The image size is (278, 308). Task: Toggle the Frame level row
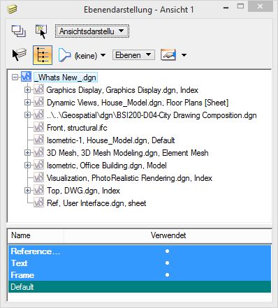coord(140,275)
